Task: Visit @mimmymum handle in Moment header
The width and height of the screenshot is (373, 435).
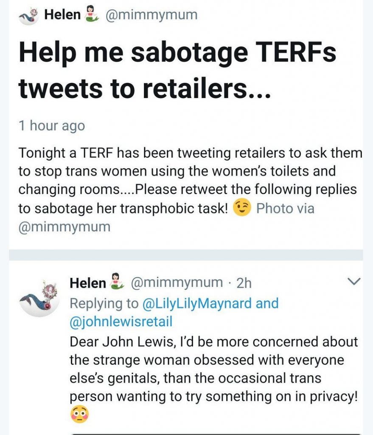Action: (151, 15)
